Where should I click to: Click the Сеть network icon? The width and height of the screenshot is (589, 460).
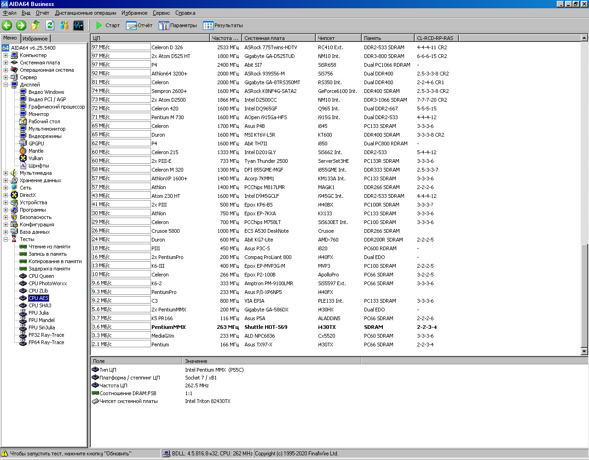pyautogui.click(x=14, y=188)
